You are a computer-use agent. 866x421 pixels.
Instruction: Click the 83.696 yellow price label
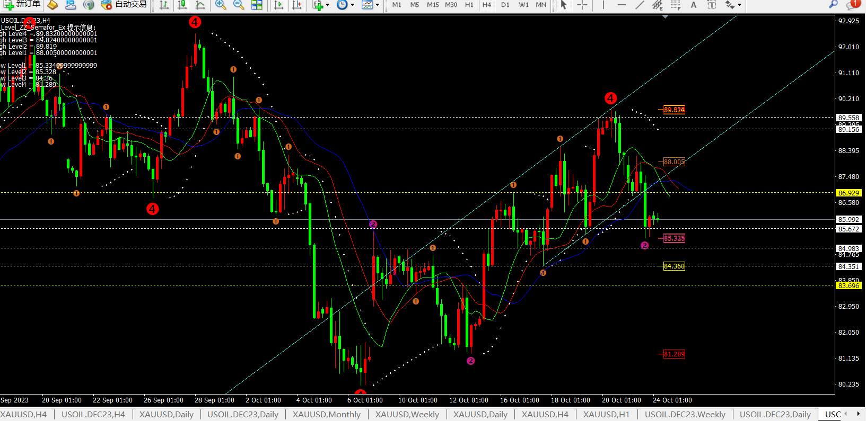click(848, 285)
